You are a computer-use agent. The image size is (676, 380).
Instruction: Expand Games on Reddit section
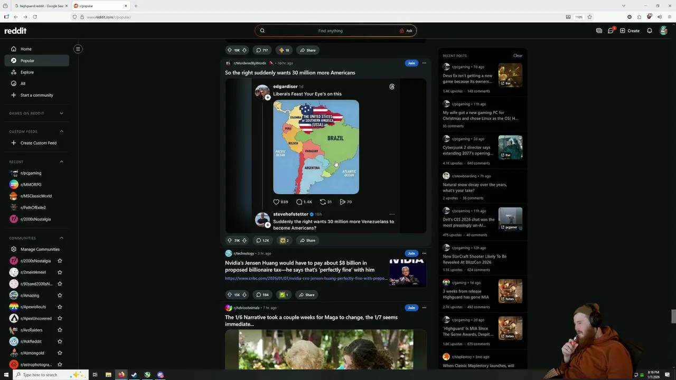point(61,113)
